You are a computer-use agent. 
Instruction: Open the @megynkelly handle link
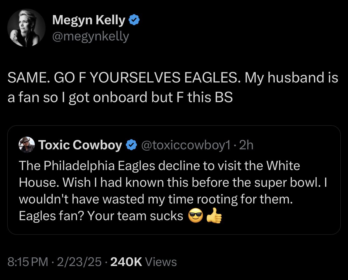click(x=91, y=36)
